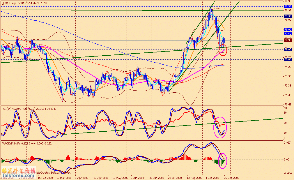
Task: Click the 80.90 price axis value
Action: [288, 1]
